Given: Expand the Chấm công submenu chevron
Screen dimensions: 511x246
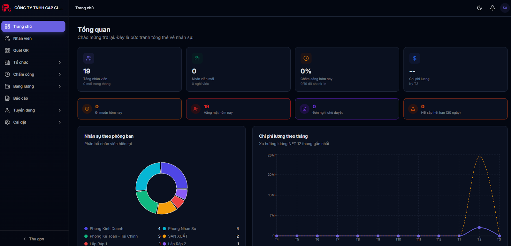Looking at the screenshot, I should click(x=60, y=74).
